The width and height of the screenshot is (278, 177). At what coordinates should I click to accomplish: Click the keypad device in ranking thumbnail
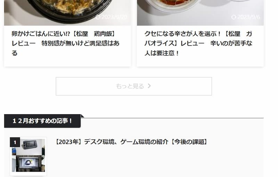coord(30,144)
